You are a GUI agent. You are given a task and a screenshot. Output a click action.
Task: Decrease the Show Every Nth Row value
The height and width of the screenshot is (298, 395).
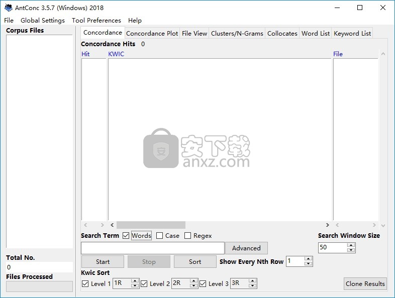coord(308,263)
